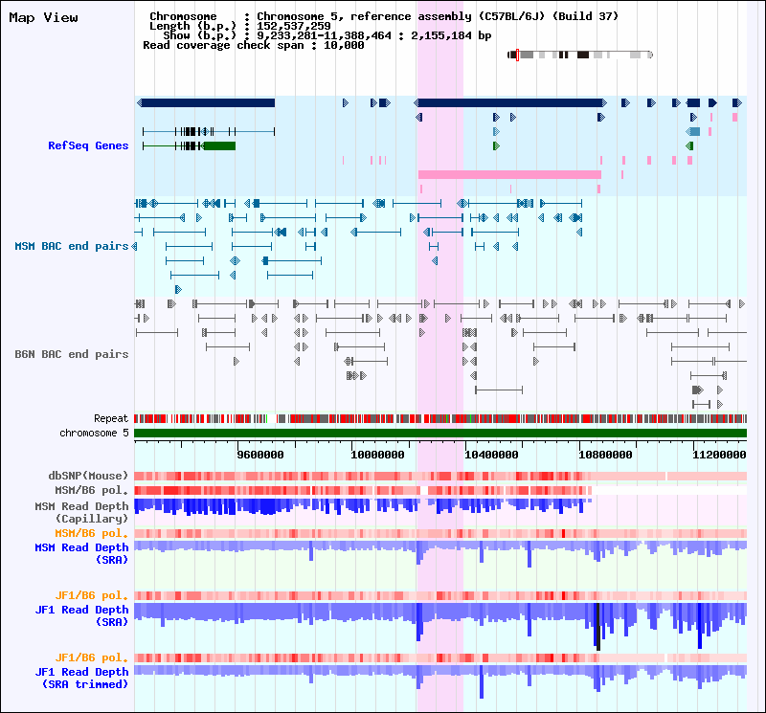Click the thick dark green transcript block in RefSeq Genes
Viewport: 766px width, 713px height.
point(220,146)
